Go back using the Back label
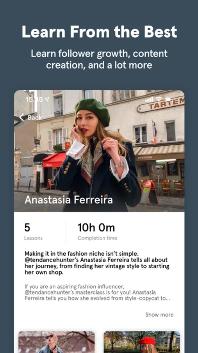 tap(35, 118)
